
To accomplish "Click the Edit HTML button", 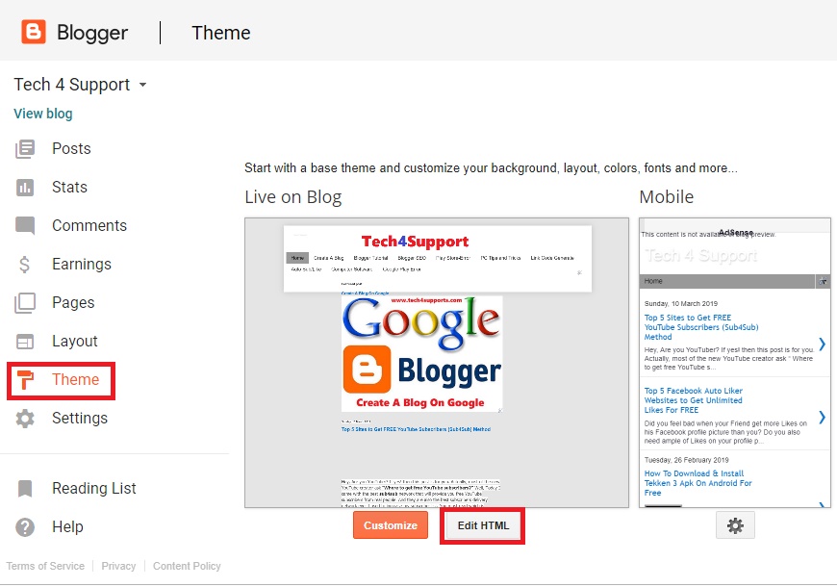I will point(483,525).
